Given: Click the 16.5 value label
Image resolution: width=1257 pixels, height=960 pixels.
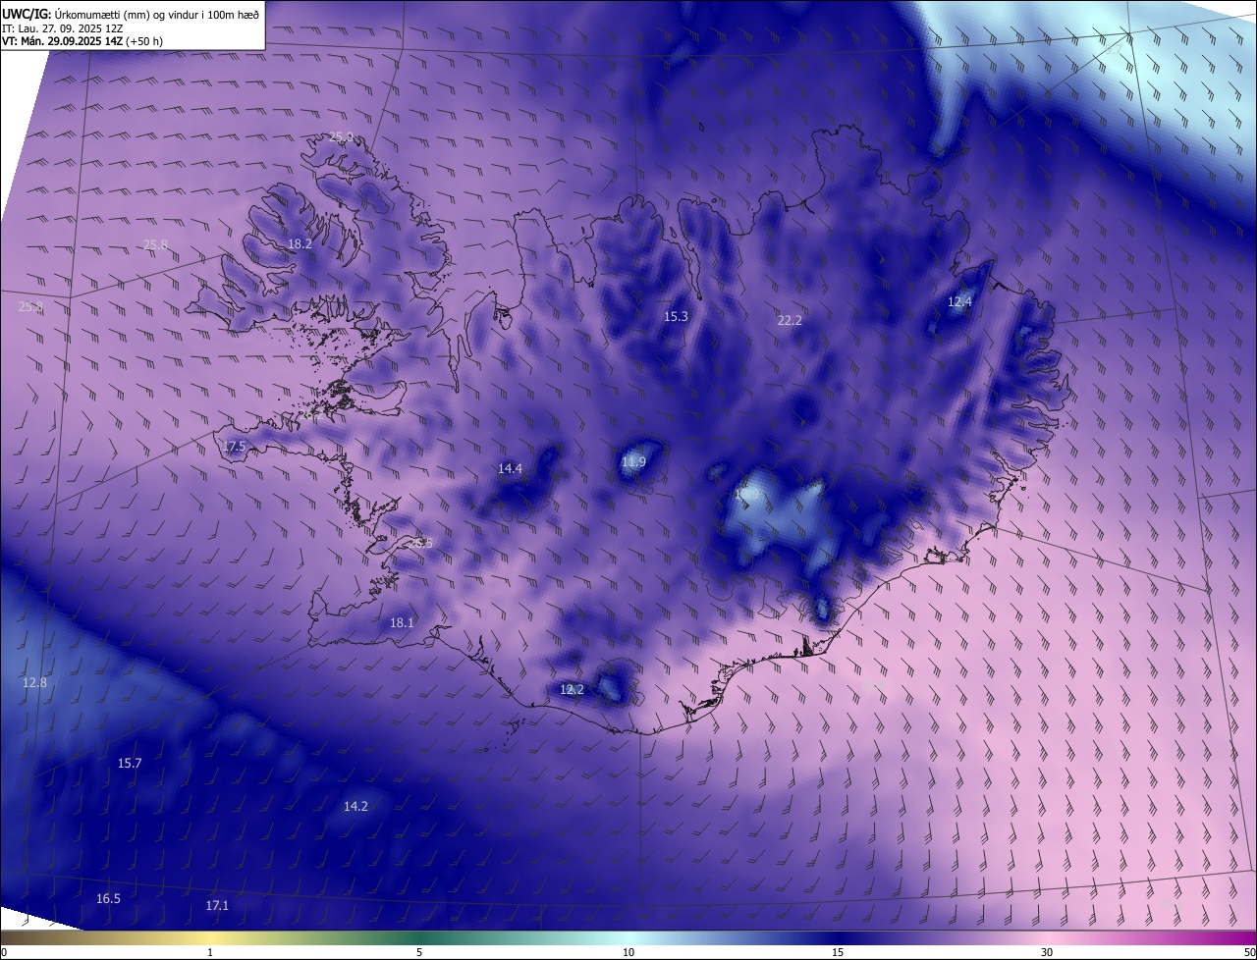Looking at the screenshot, I should 108,898.
